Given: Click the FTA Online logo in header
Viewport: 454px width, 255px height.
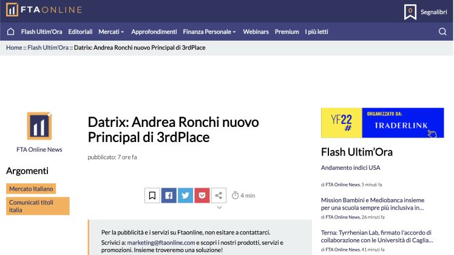Looking at the screenshot, I should 44,10.
